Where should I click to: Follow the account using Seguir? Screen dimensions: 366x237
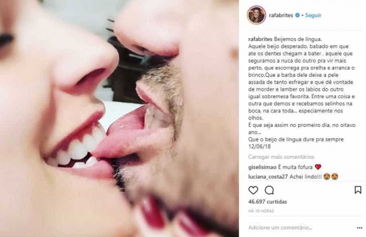pyautogui.click(x=313, y=15)
